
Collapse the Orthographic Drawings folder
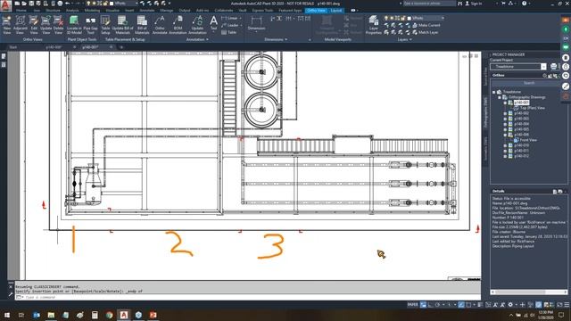pos(500,97)
